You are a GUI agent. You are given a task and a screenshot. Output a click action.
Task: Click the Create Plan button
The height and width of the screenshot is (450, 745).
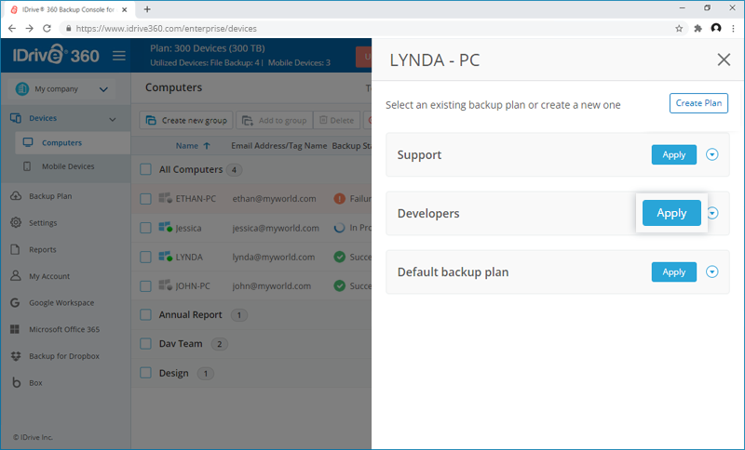698,103
